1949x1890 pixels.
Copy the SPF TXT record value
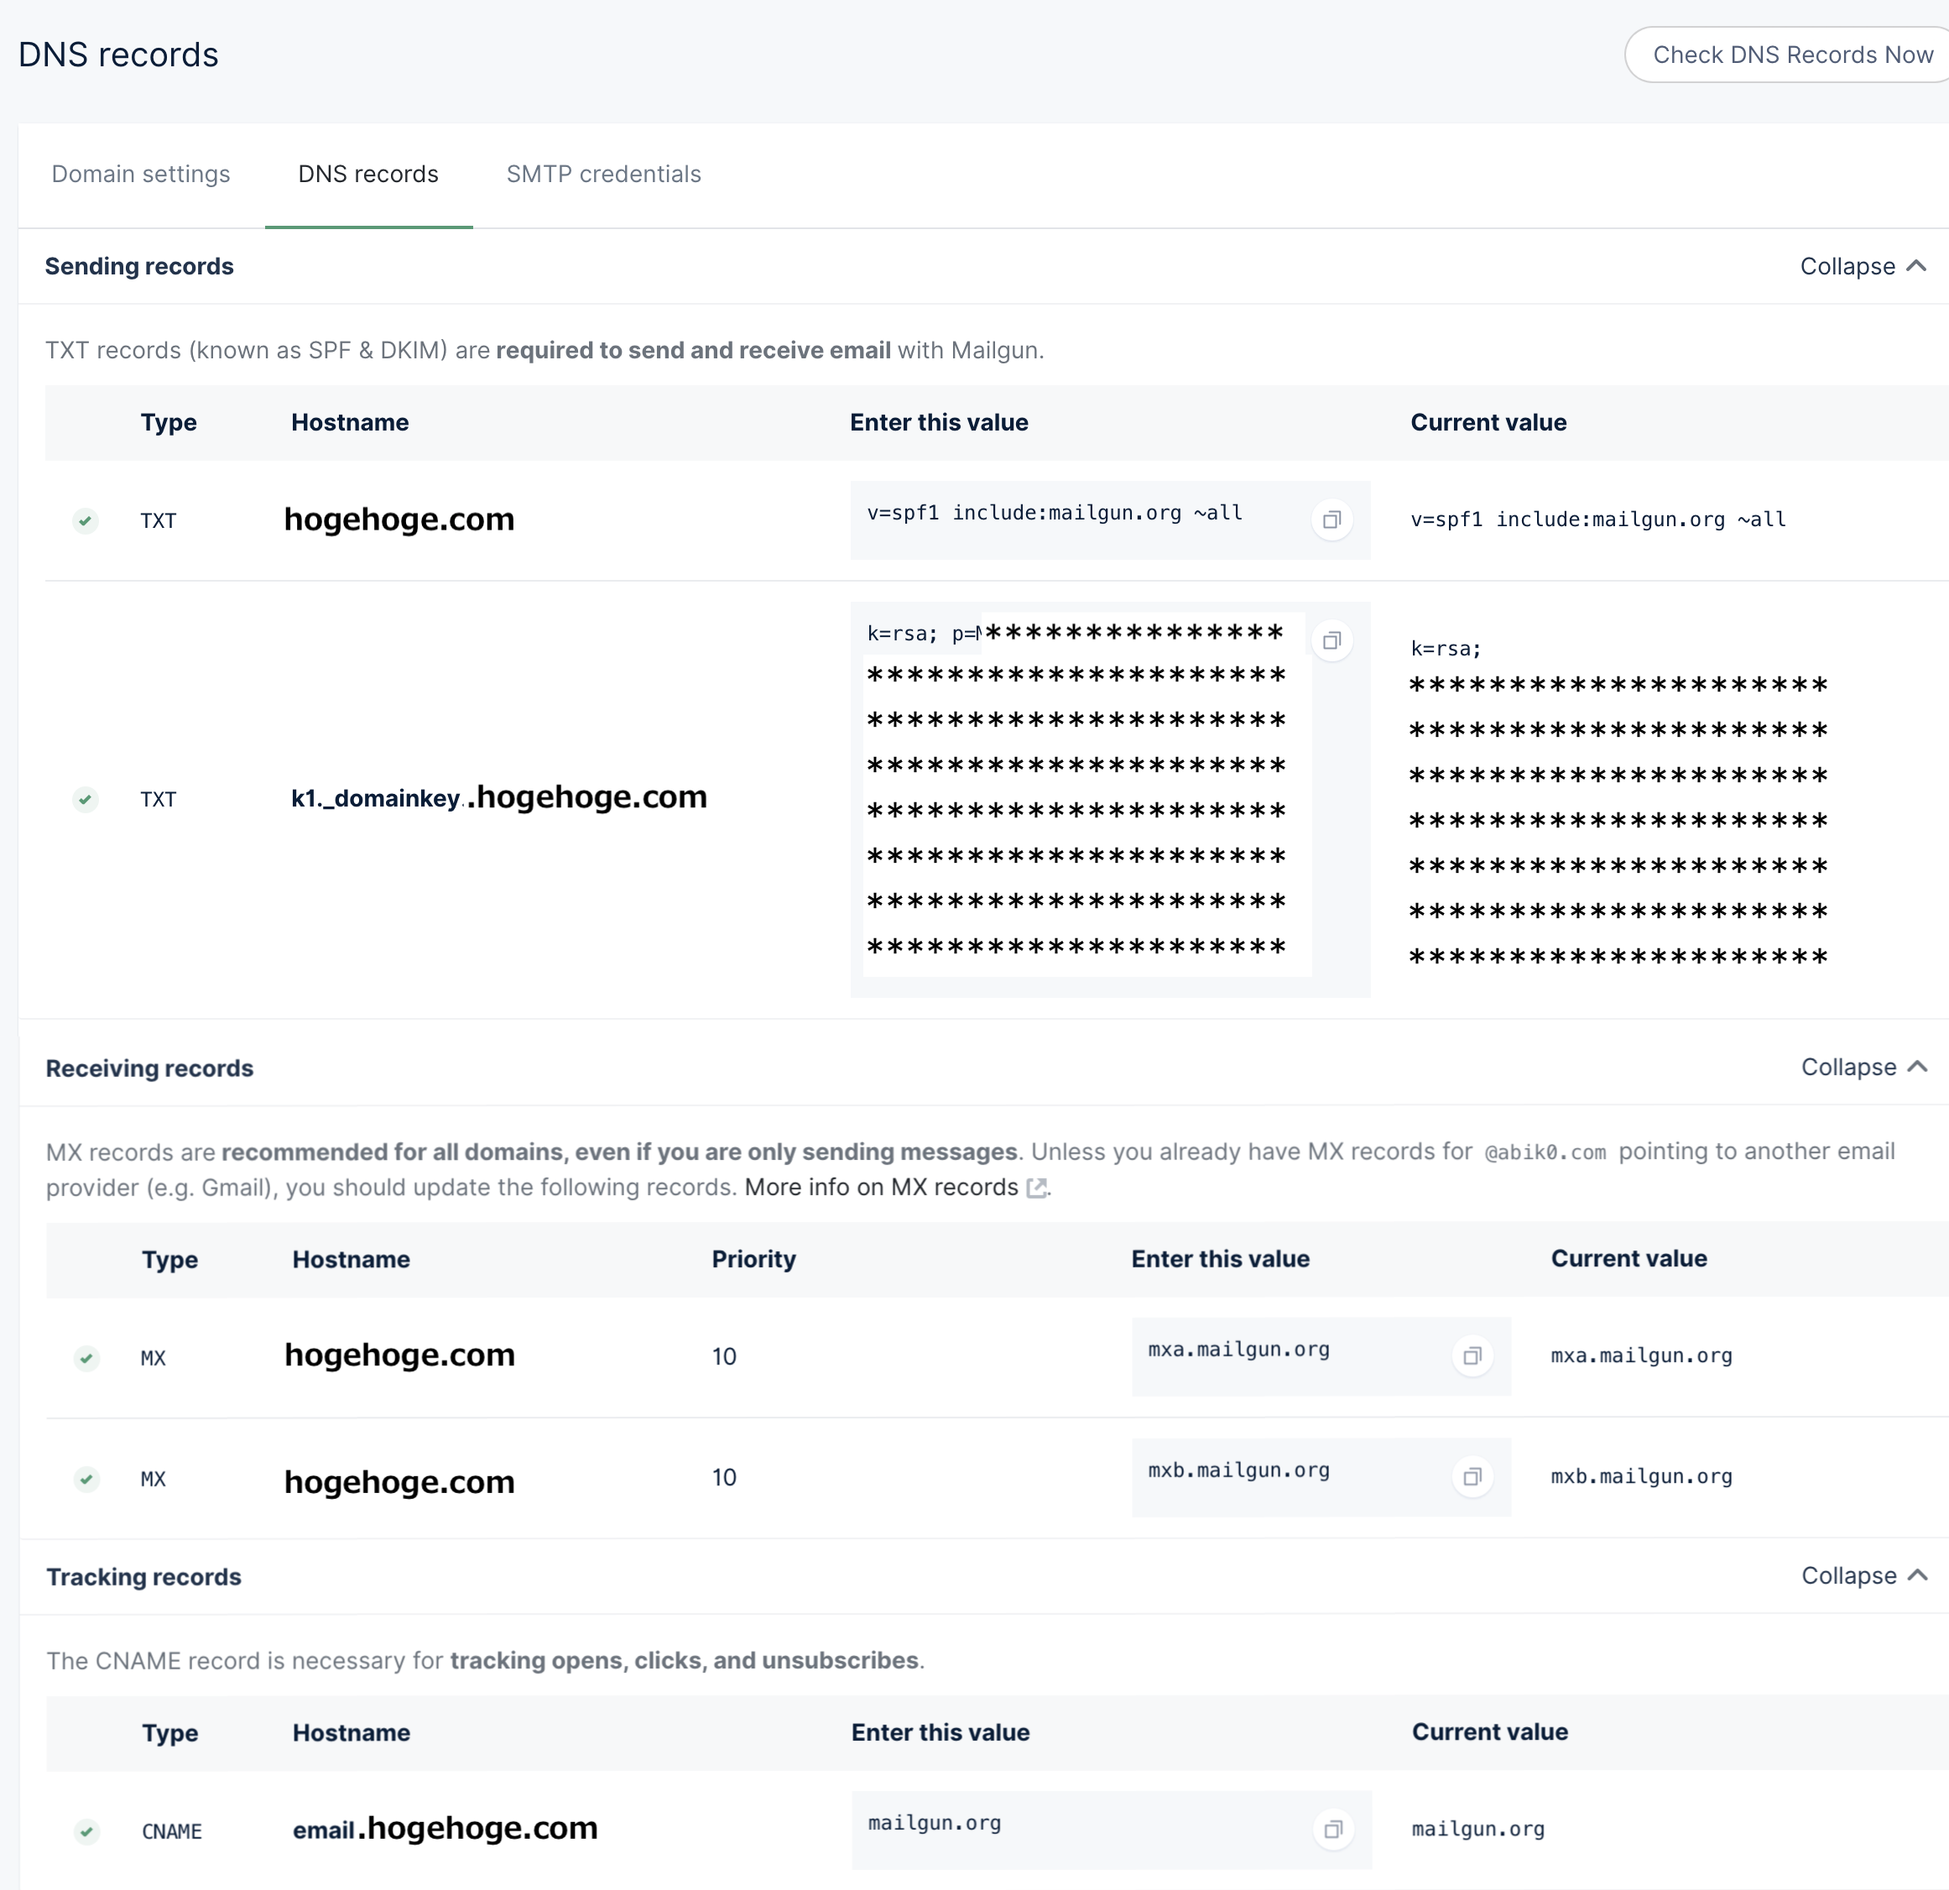[1331, 519]
